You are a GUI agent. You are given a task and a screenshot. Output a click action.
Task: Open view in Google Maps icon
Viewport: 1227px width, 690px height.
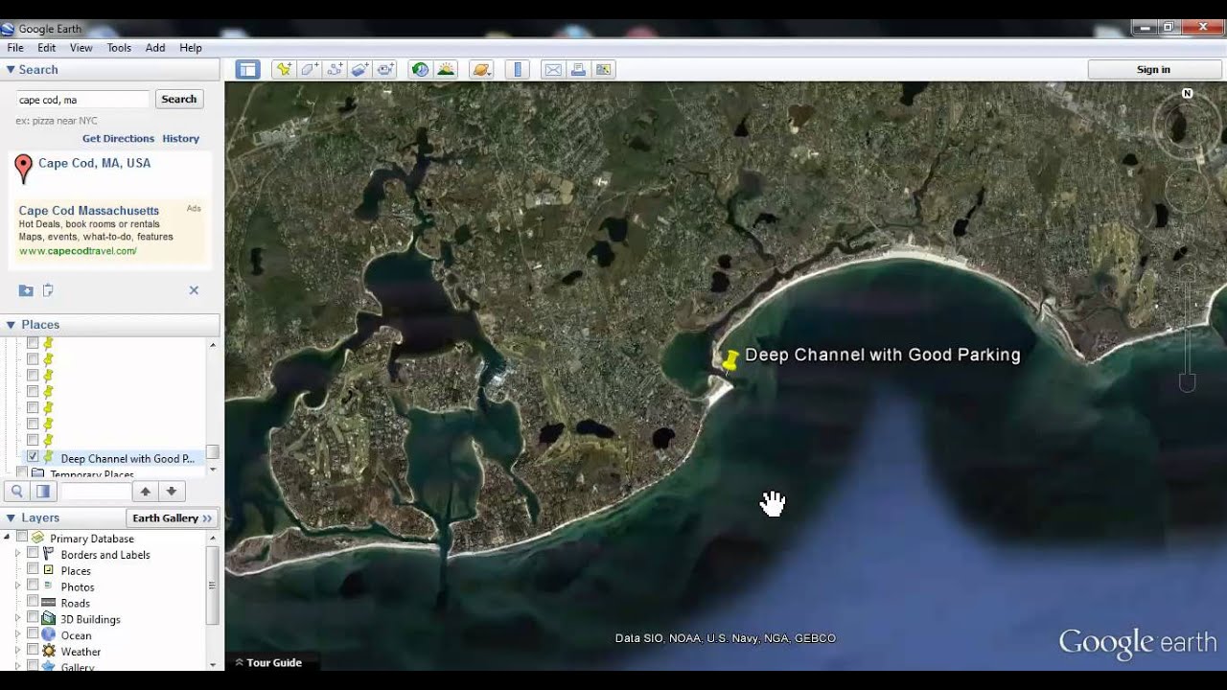603,69
